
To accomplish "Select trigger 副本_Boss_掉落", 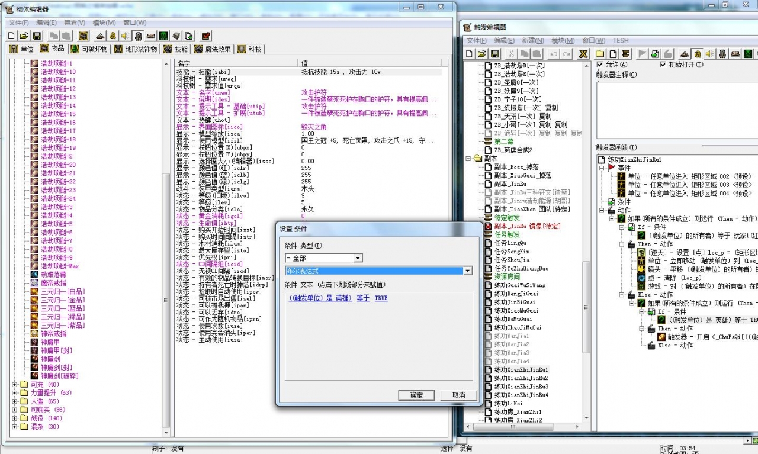I will coord(516,167).
